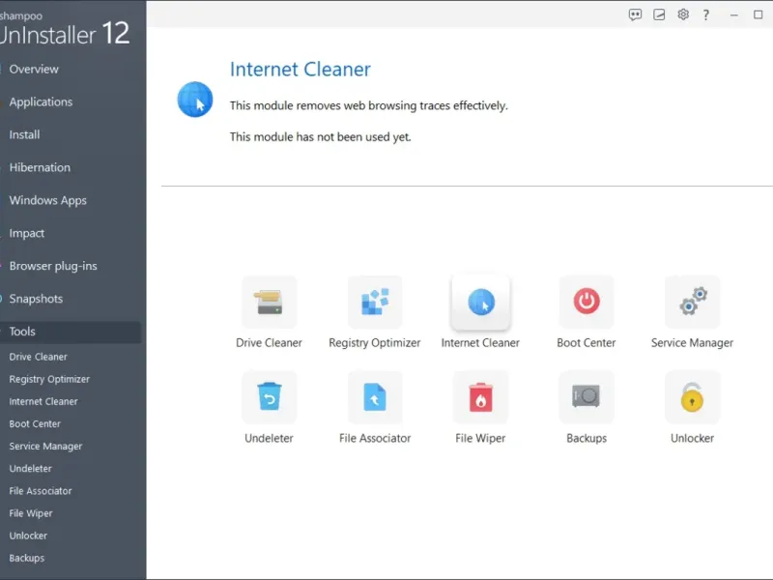Select Windows Apps in sidebar
The height and width of the screenshot is (580, 773).
(47, 200)
